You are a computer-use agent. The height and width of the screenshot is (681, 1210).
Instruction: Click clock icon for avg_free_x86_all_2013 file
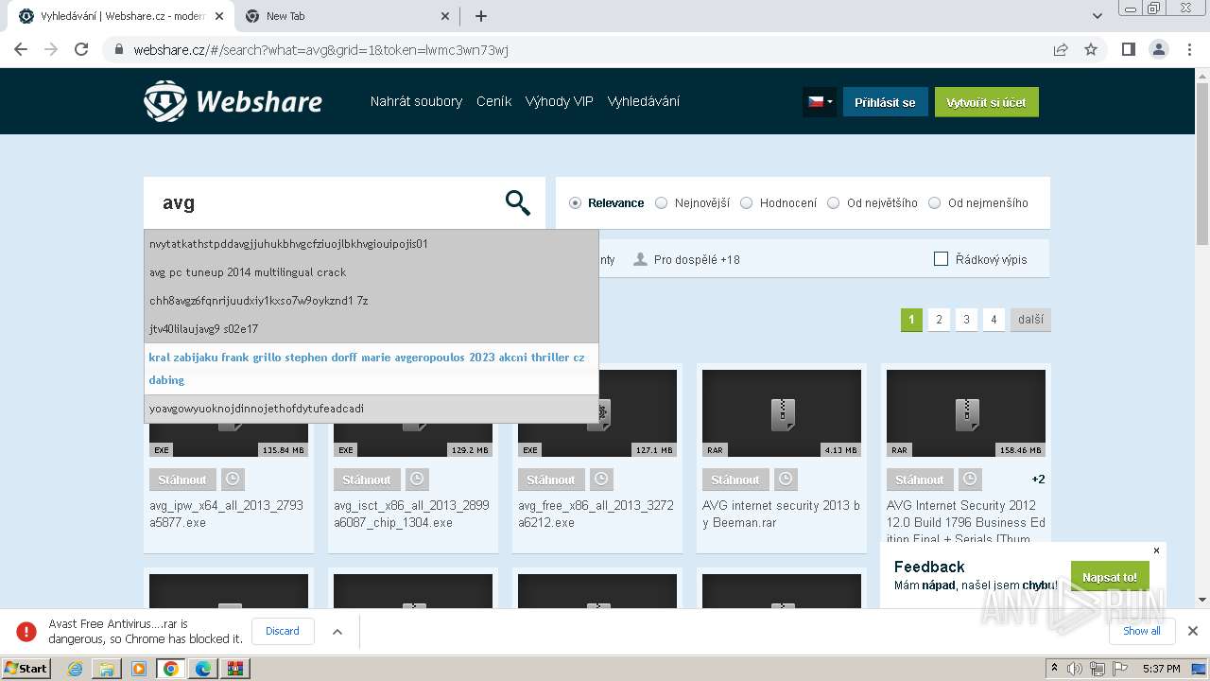(601, 480)
